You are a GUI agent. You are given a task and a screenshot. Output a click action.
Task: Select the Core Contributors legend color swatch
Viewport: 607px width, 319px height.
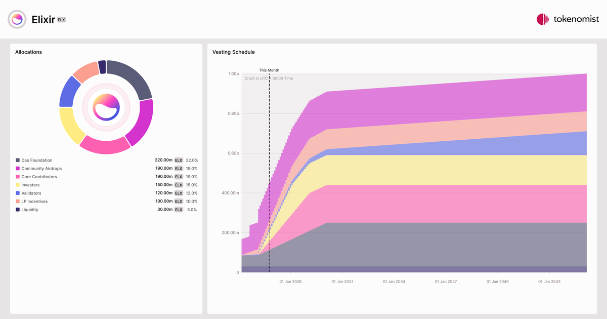point(18,177)
